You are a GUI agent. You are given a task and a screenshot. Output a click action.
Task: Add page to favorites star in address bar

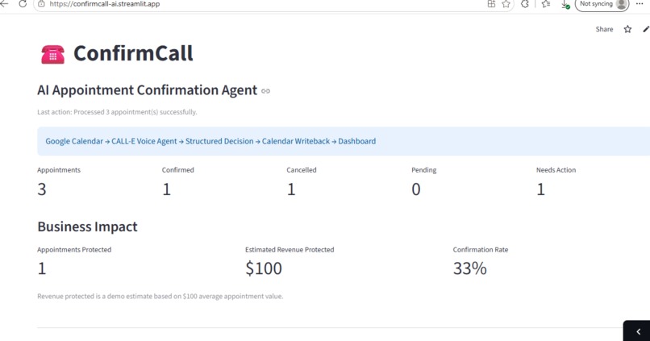coord(506,4)
